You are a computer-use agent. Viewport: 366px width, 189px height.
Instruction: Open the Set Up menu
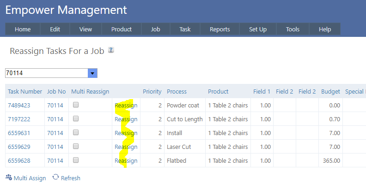coord(257,29)
